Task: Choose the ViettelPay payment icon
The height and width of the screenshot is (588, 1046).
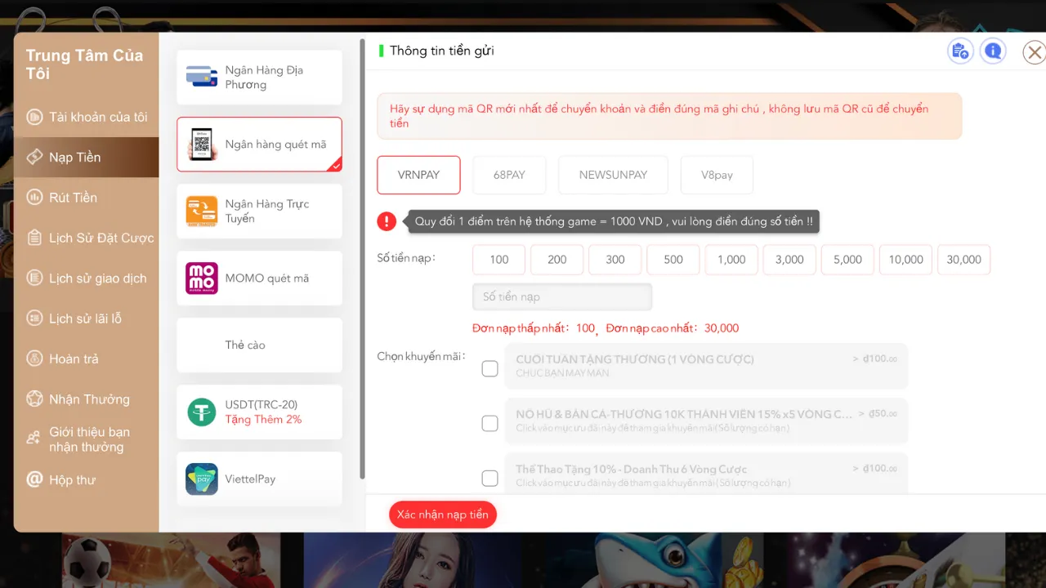Action: [201, 479]
